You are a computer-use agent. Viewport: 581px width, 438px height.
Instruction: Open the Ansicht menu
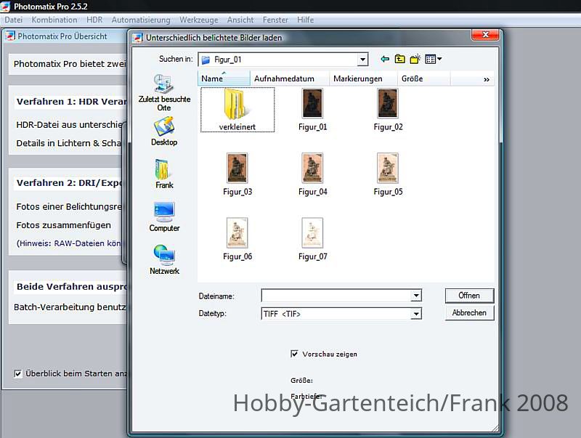[240, 20]
